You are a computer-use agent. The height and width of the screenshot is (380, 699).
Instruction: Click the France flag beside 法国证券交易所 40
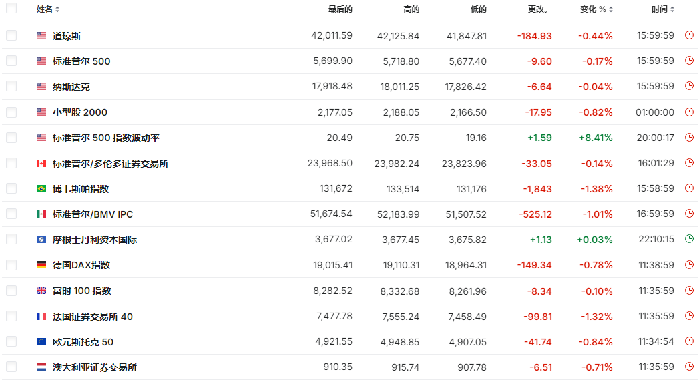point(41,317)
